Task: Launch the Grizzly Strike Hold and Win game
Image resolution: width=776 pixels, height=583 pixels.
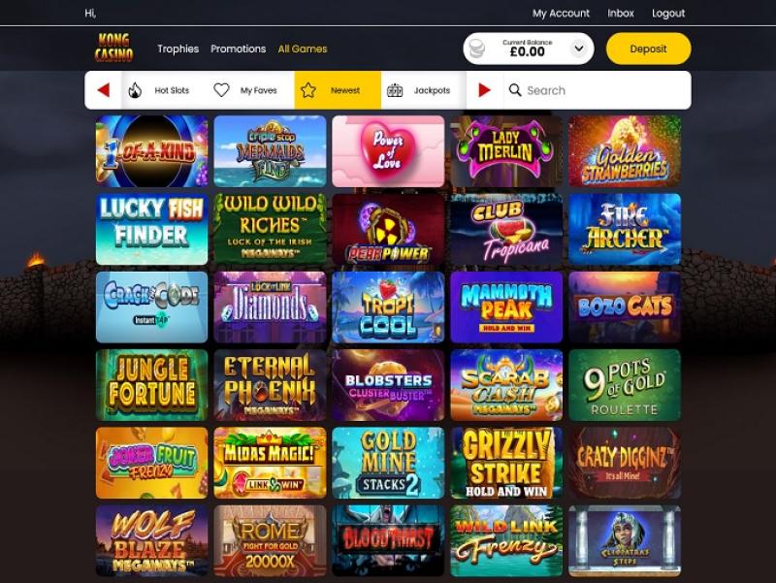Action: click(506, 463)
